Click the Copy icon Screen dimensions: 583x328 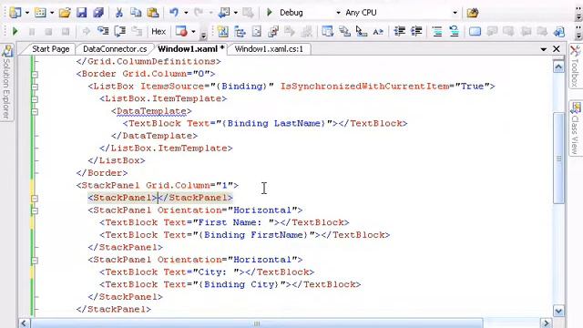pos(136,13)
